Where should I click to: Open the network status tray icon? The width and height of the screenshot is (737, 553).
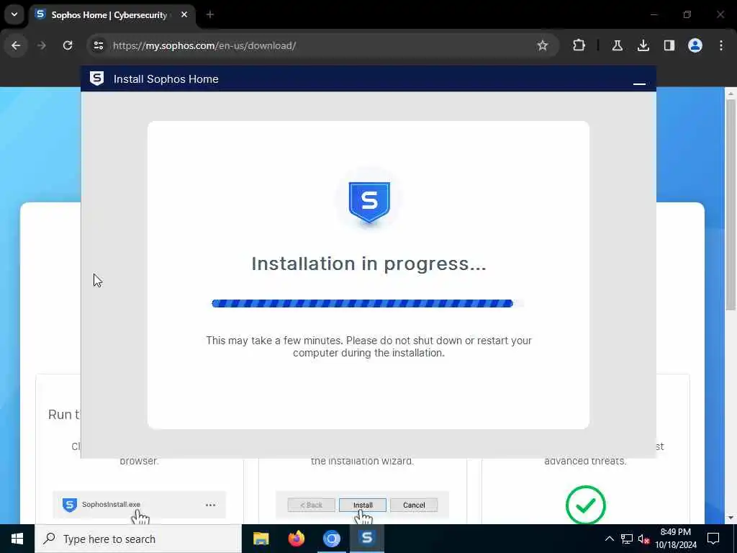pyautogui.click(x=627, y=539)
